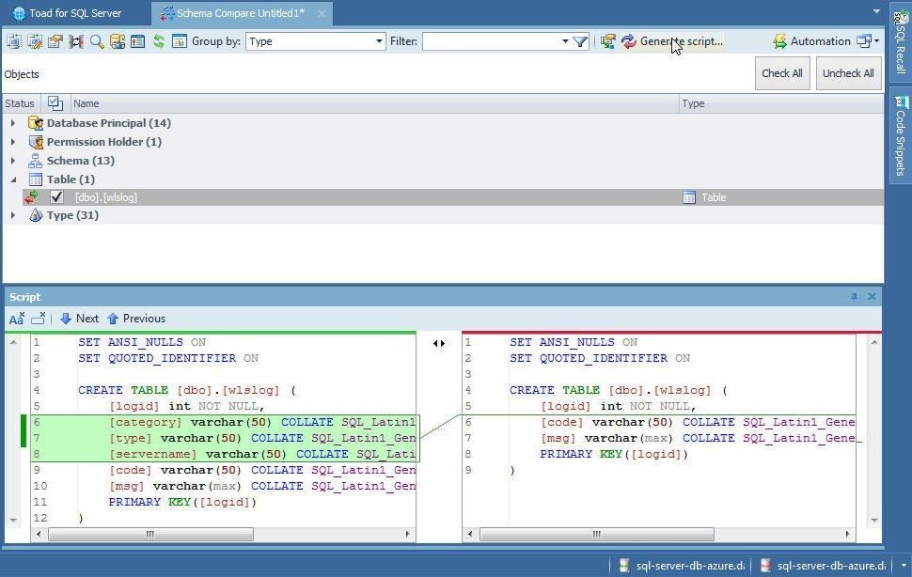Open the SQL Recall side panel
912x577 pixels.
901,42
